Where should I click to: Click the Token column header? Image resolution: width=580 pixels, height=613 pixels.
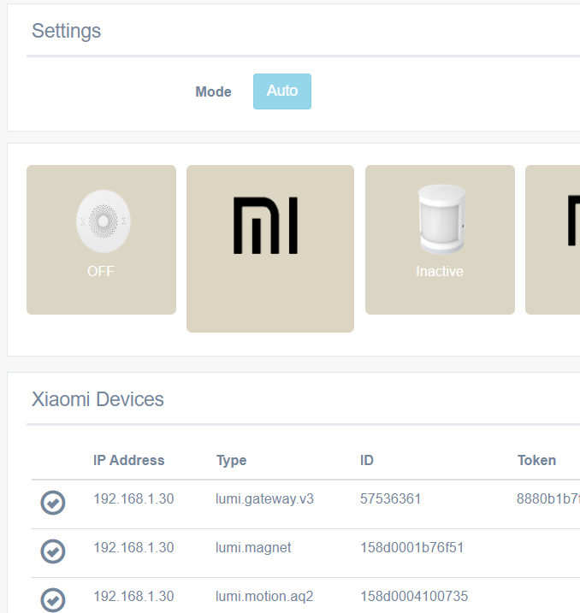click(536, 460)
